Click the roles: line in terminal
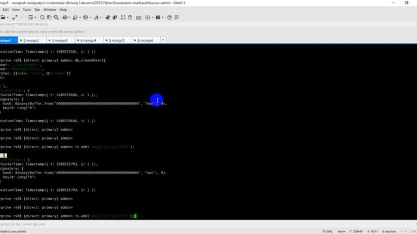 pos(35,73)
